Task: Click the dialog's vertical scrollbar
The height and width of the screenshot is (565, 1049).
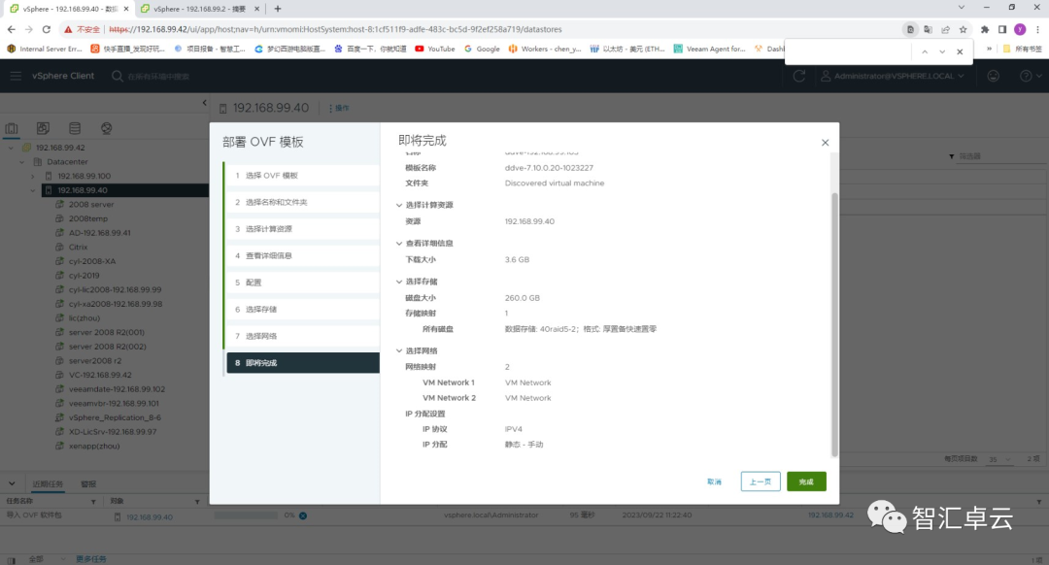Action: (834, 324)
